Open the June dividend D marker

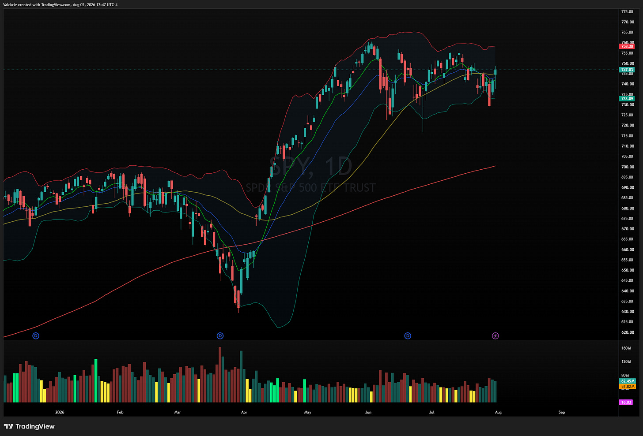408,336
